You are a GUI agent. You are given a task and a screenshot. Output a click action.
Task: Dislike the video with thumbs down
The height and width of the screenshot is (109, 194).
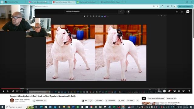point(91,101)
